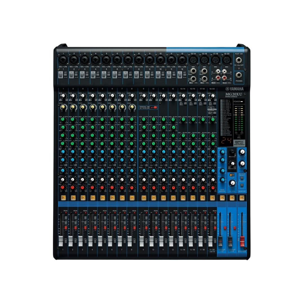Enable the STEREO master ON button

pyautogui.click(x=241, y=198)
